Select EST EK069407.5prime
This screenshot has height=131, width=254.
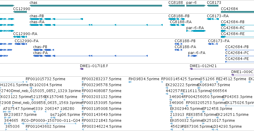(214, 85)
